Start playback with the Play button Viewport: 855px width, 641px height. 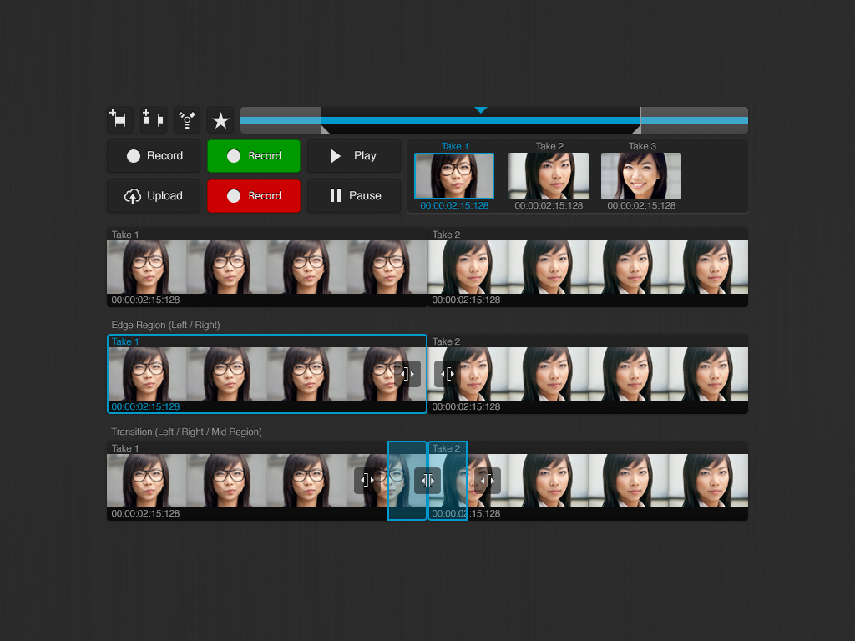click(x=354, y=156)
